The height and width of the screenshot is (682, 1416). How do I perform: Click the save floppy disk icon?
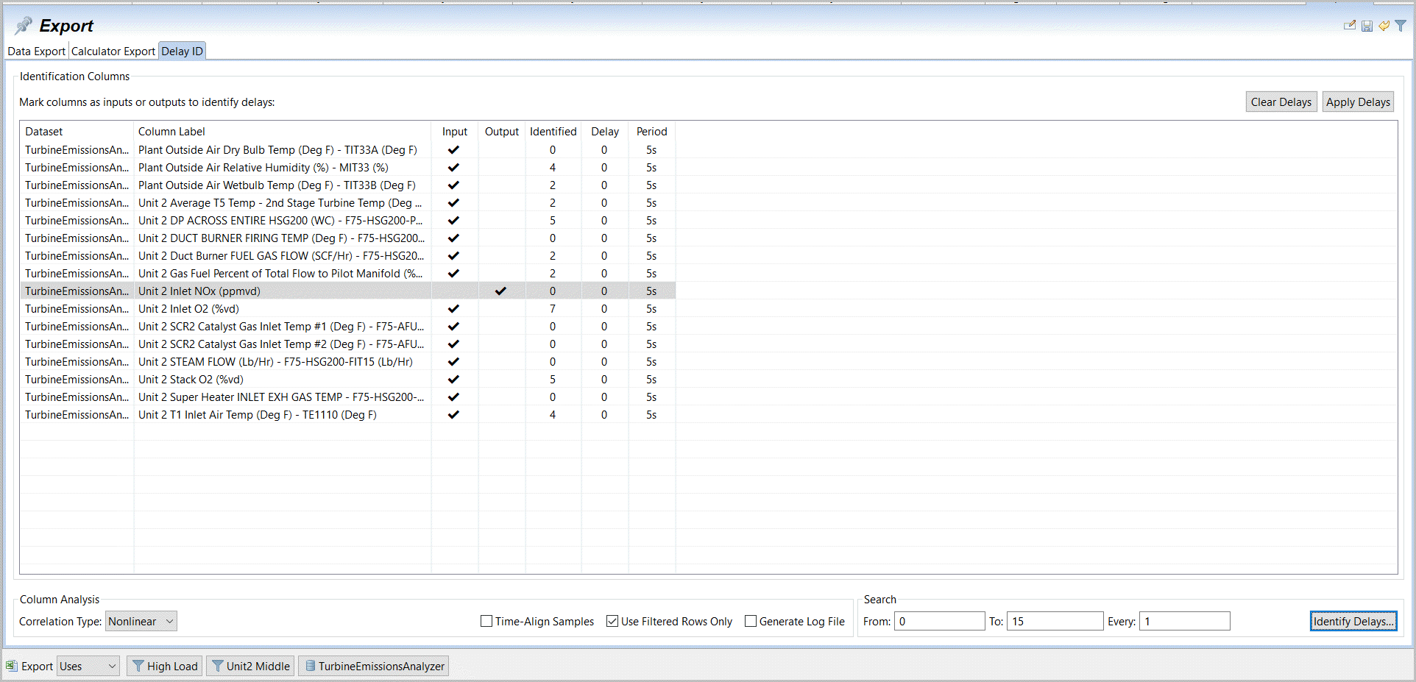[1367, 26]
